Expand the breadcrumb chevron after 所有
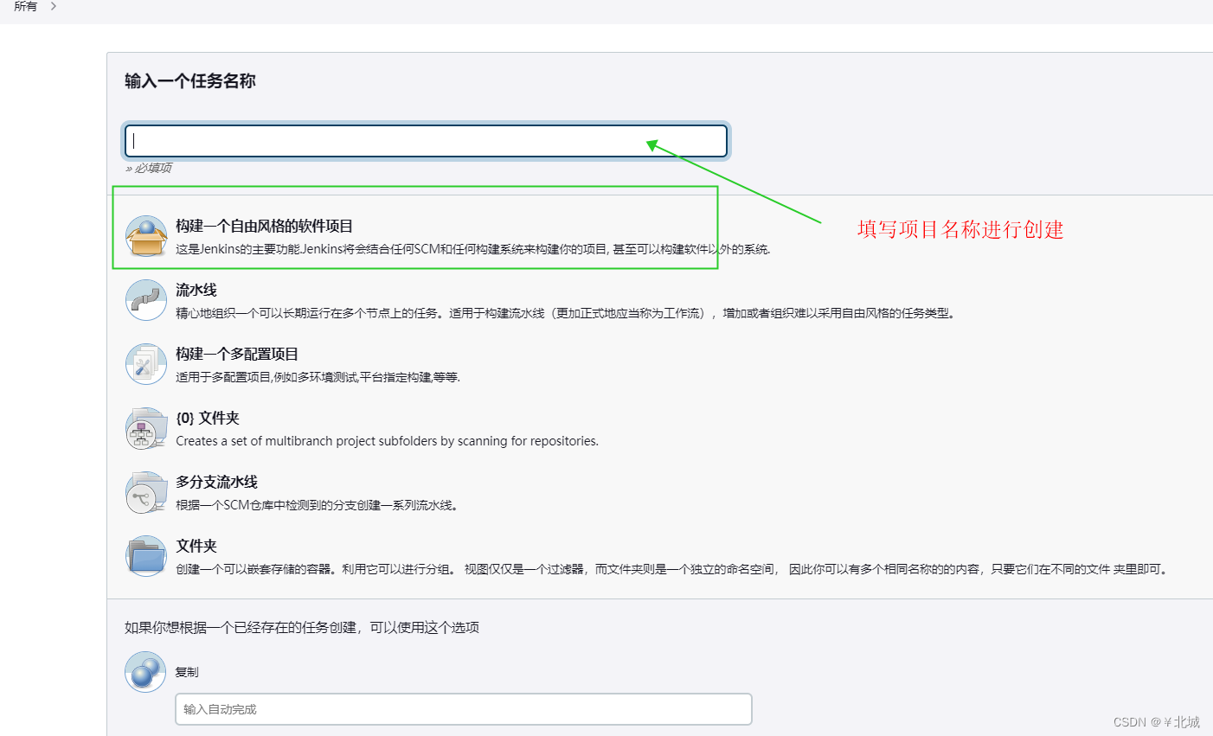Screen dimensions: 1213x736 coord(54,6)
